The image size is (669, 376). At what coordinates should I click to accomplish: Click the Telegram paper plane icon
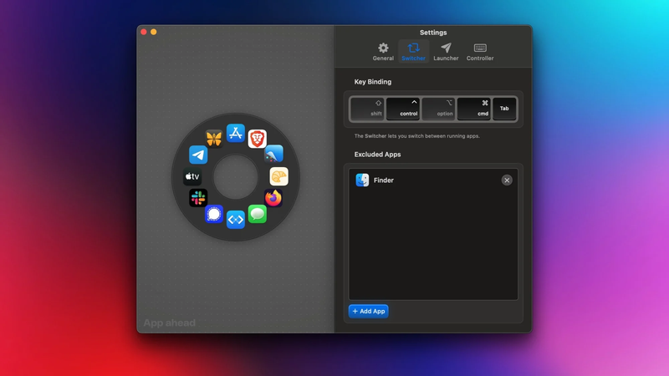click(198, 155)
